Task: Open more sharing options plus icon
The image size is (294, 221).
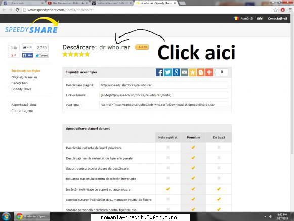Action: [x=209, y=72]
